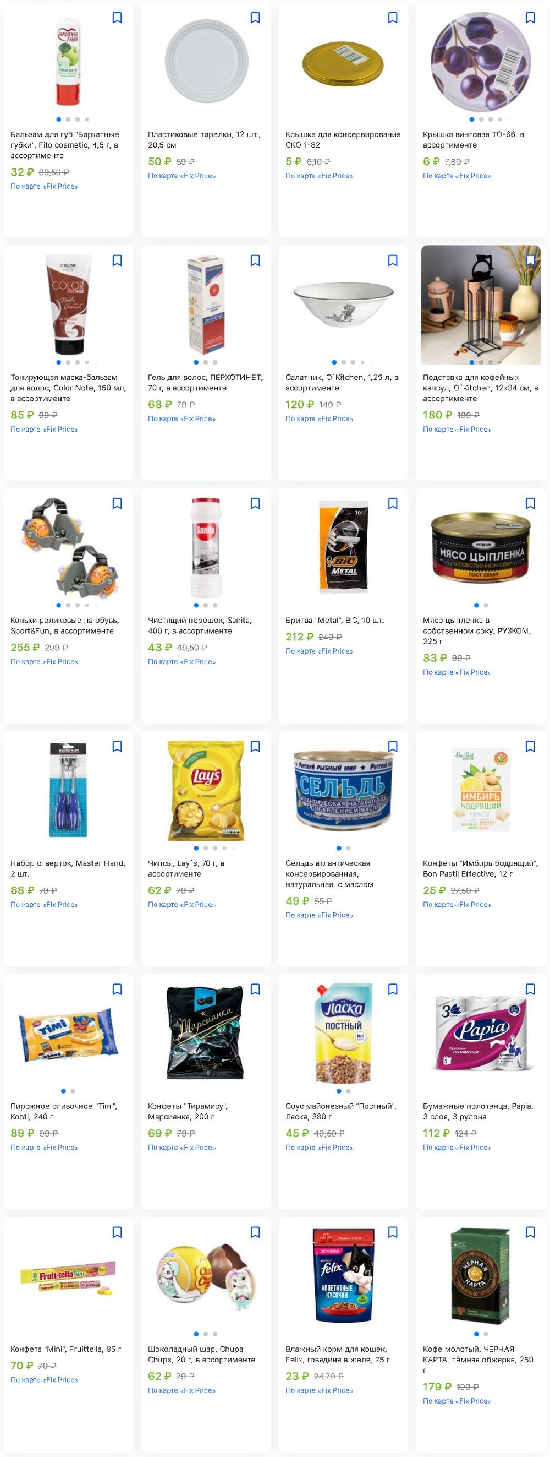This screenshot has height=1457, width=550.
Task: Bookmark the Бальзам для губ product
Action: pyautogui.click(x=117, y=18)
